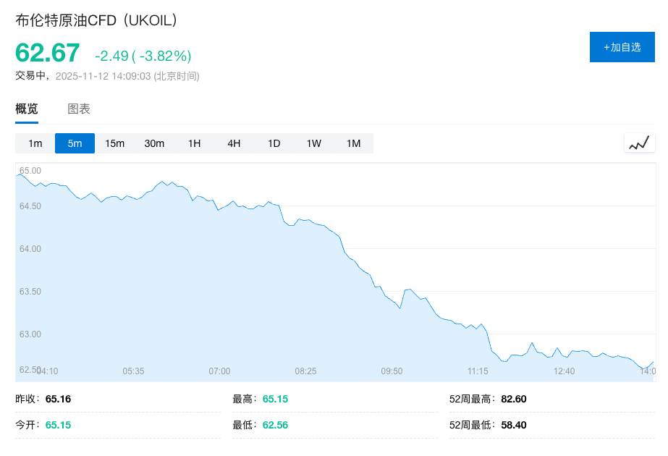
Task: Switch to the 概览 tab
Action: point(27,109)
